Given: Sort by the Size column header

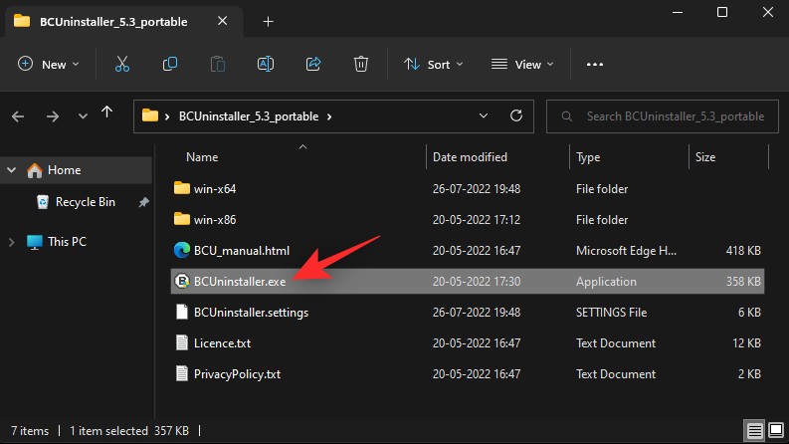Looking at the screenshot, I should 705,157.
